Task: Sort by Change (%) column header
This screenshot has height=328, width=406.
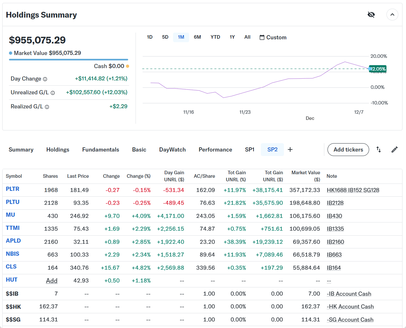Action: (x=138, y=176)
